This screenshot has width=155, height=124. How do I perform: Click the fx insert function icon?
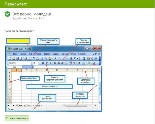tap(32, 67)
